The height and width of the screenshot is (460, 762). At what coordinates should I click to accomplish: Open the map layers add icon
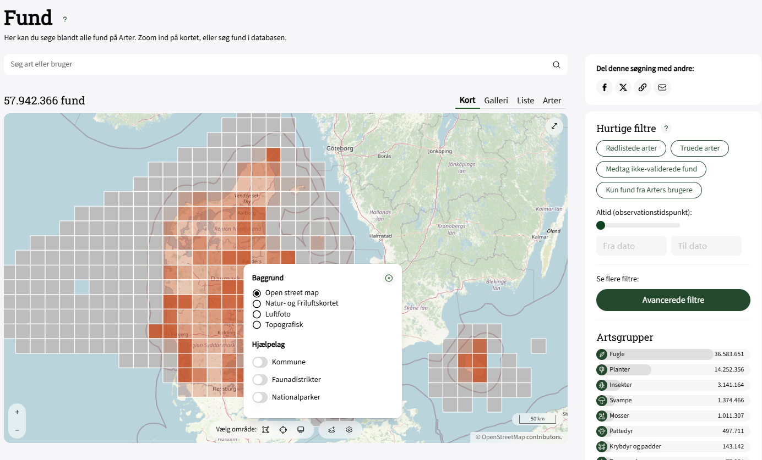pos(331,430)
